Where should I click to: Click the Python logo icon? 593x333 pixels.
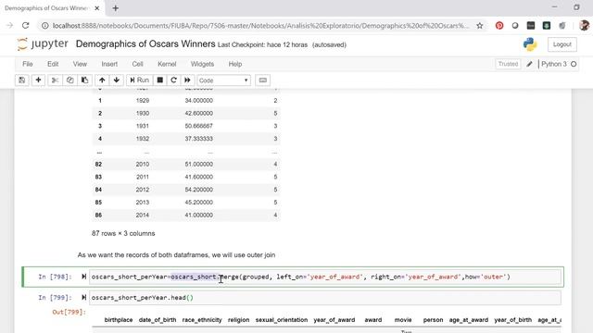tap(530, 44)
